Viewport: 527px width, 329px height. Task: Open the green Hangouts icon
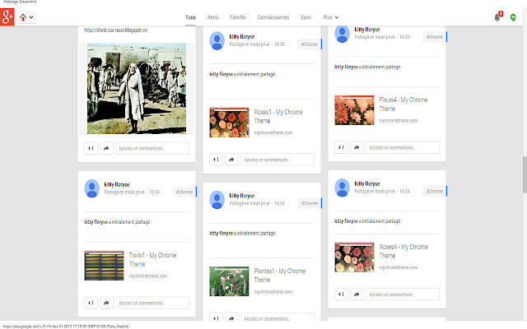click(x=515, y=17)
